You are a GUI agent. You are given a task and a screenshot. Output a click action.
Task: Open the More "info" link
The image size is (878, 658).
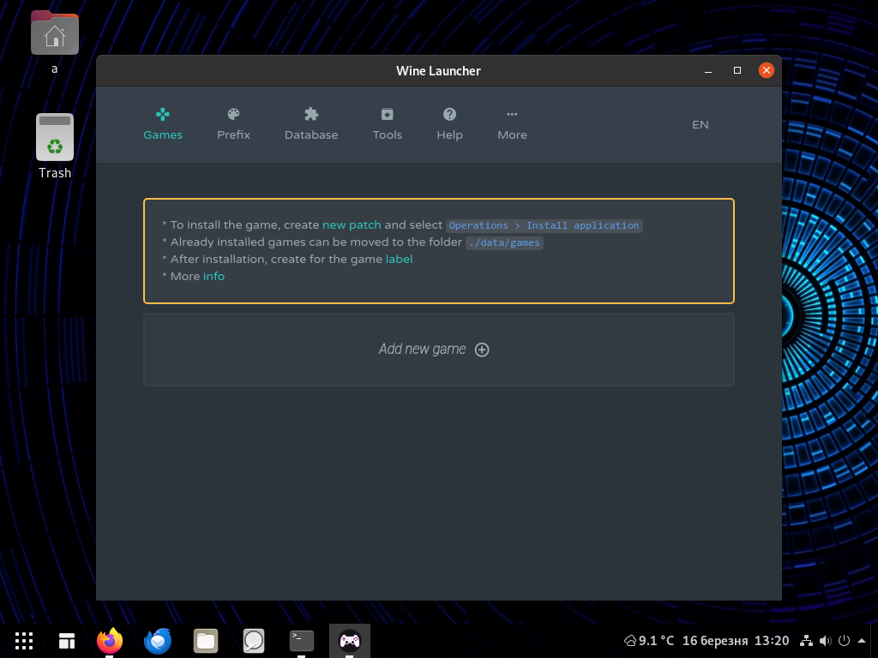click(213, 276)
